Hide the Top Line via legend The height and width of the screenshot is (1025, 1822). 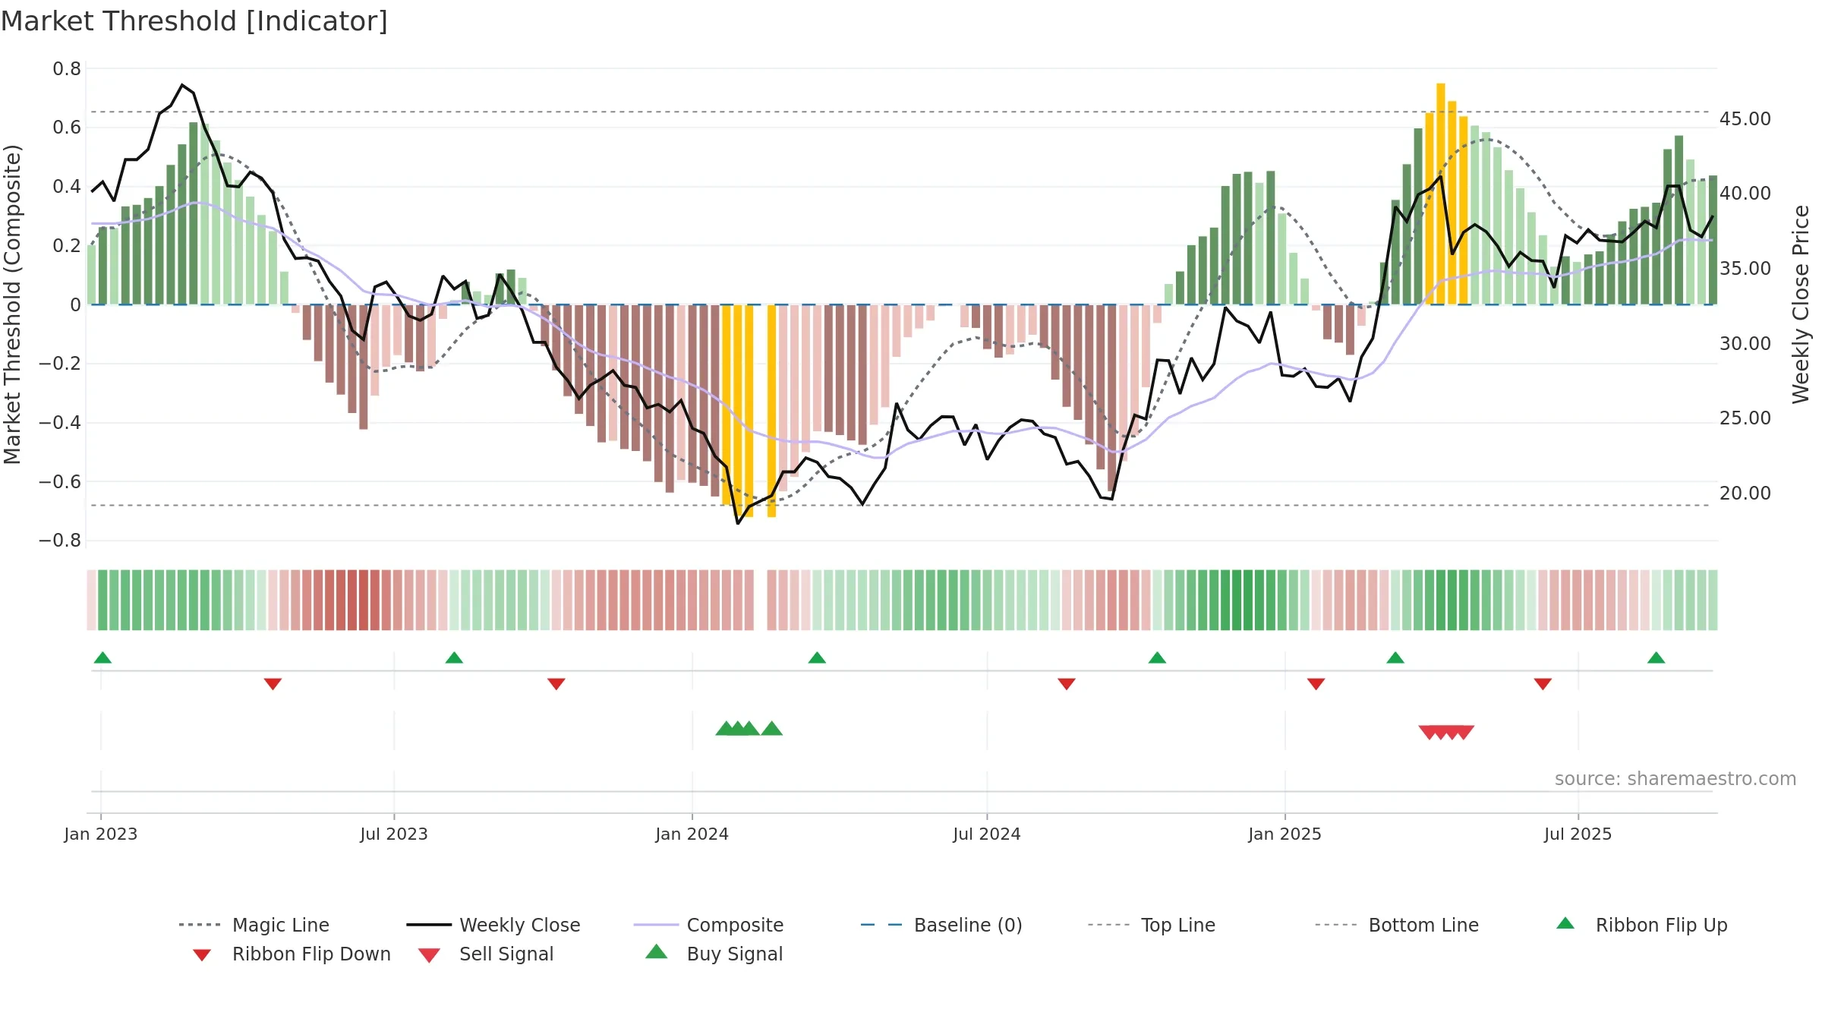1152,925
